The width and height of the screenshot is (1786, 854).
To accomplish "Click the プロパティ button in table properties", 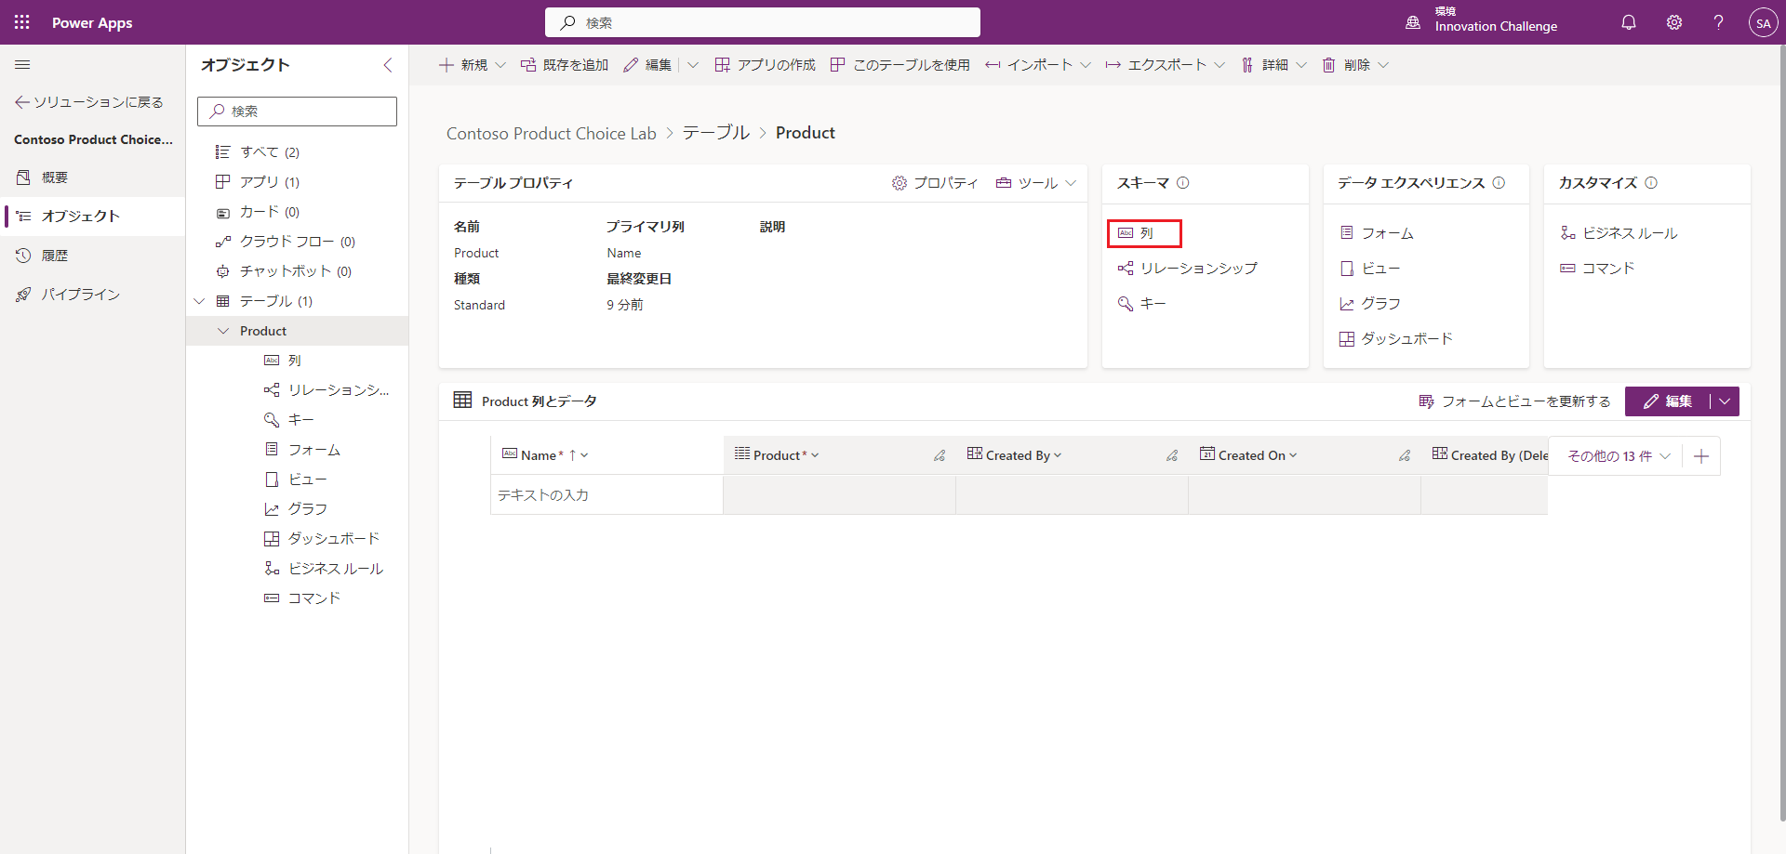I will click(x=935, y=183).
